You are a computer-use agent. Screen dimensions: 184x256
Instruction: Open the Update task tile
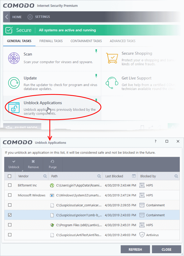tap(52, 84)
